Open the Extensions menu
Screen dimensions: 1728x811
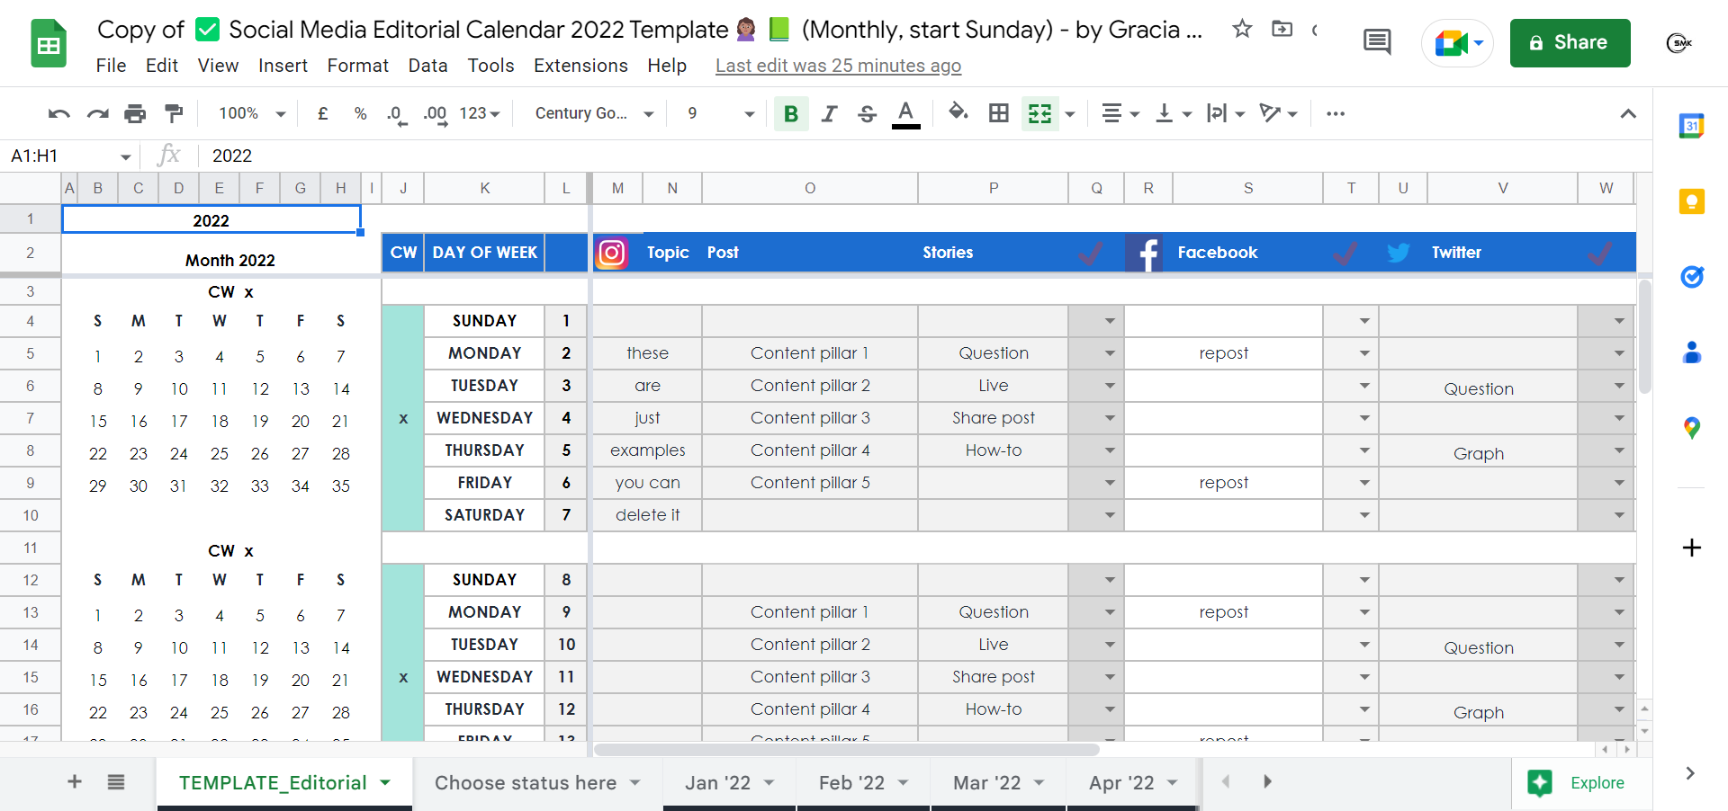pos(580,66)
